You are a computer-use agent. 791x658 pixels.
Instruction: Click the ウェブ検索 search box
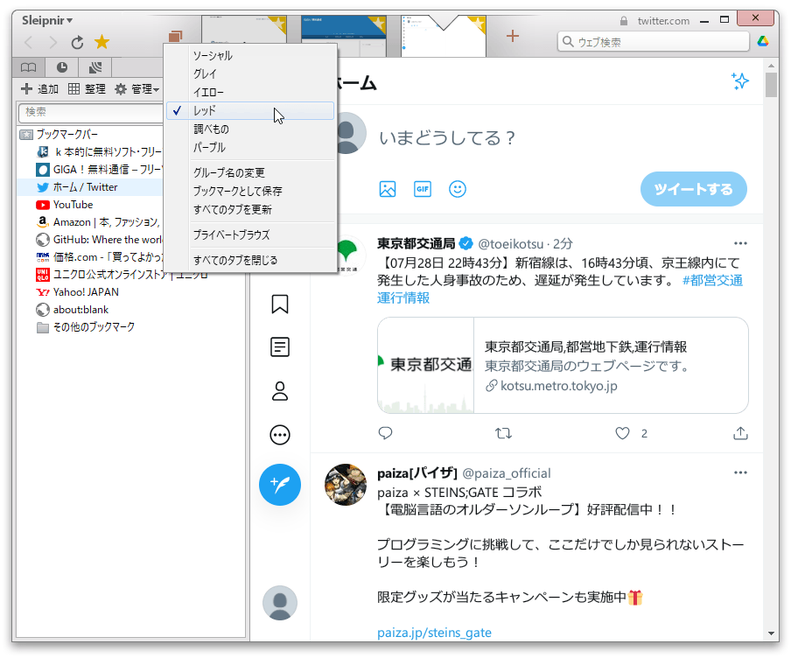(654, 42)
